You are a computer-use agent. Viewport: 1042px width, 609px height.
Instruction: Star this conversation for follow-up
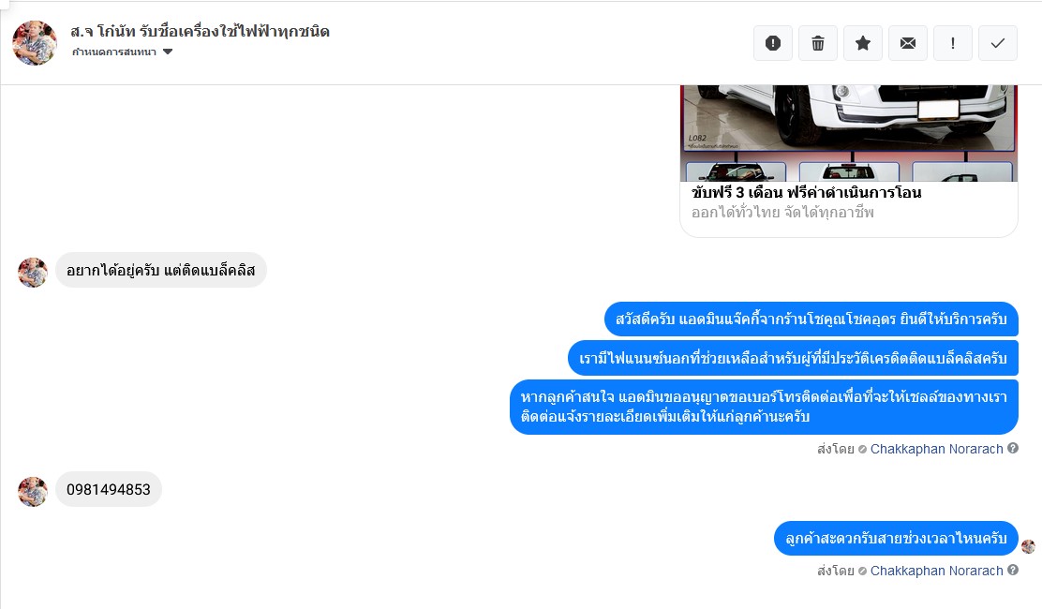pyautogui.click(x=863, y=43)
